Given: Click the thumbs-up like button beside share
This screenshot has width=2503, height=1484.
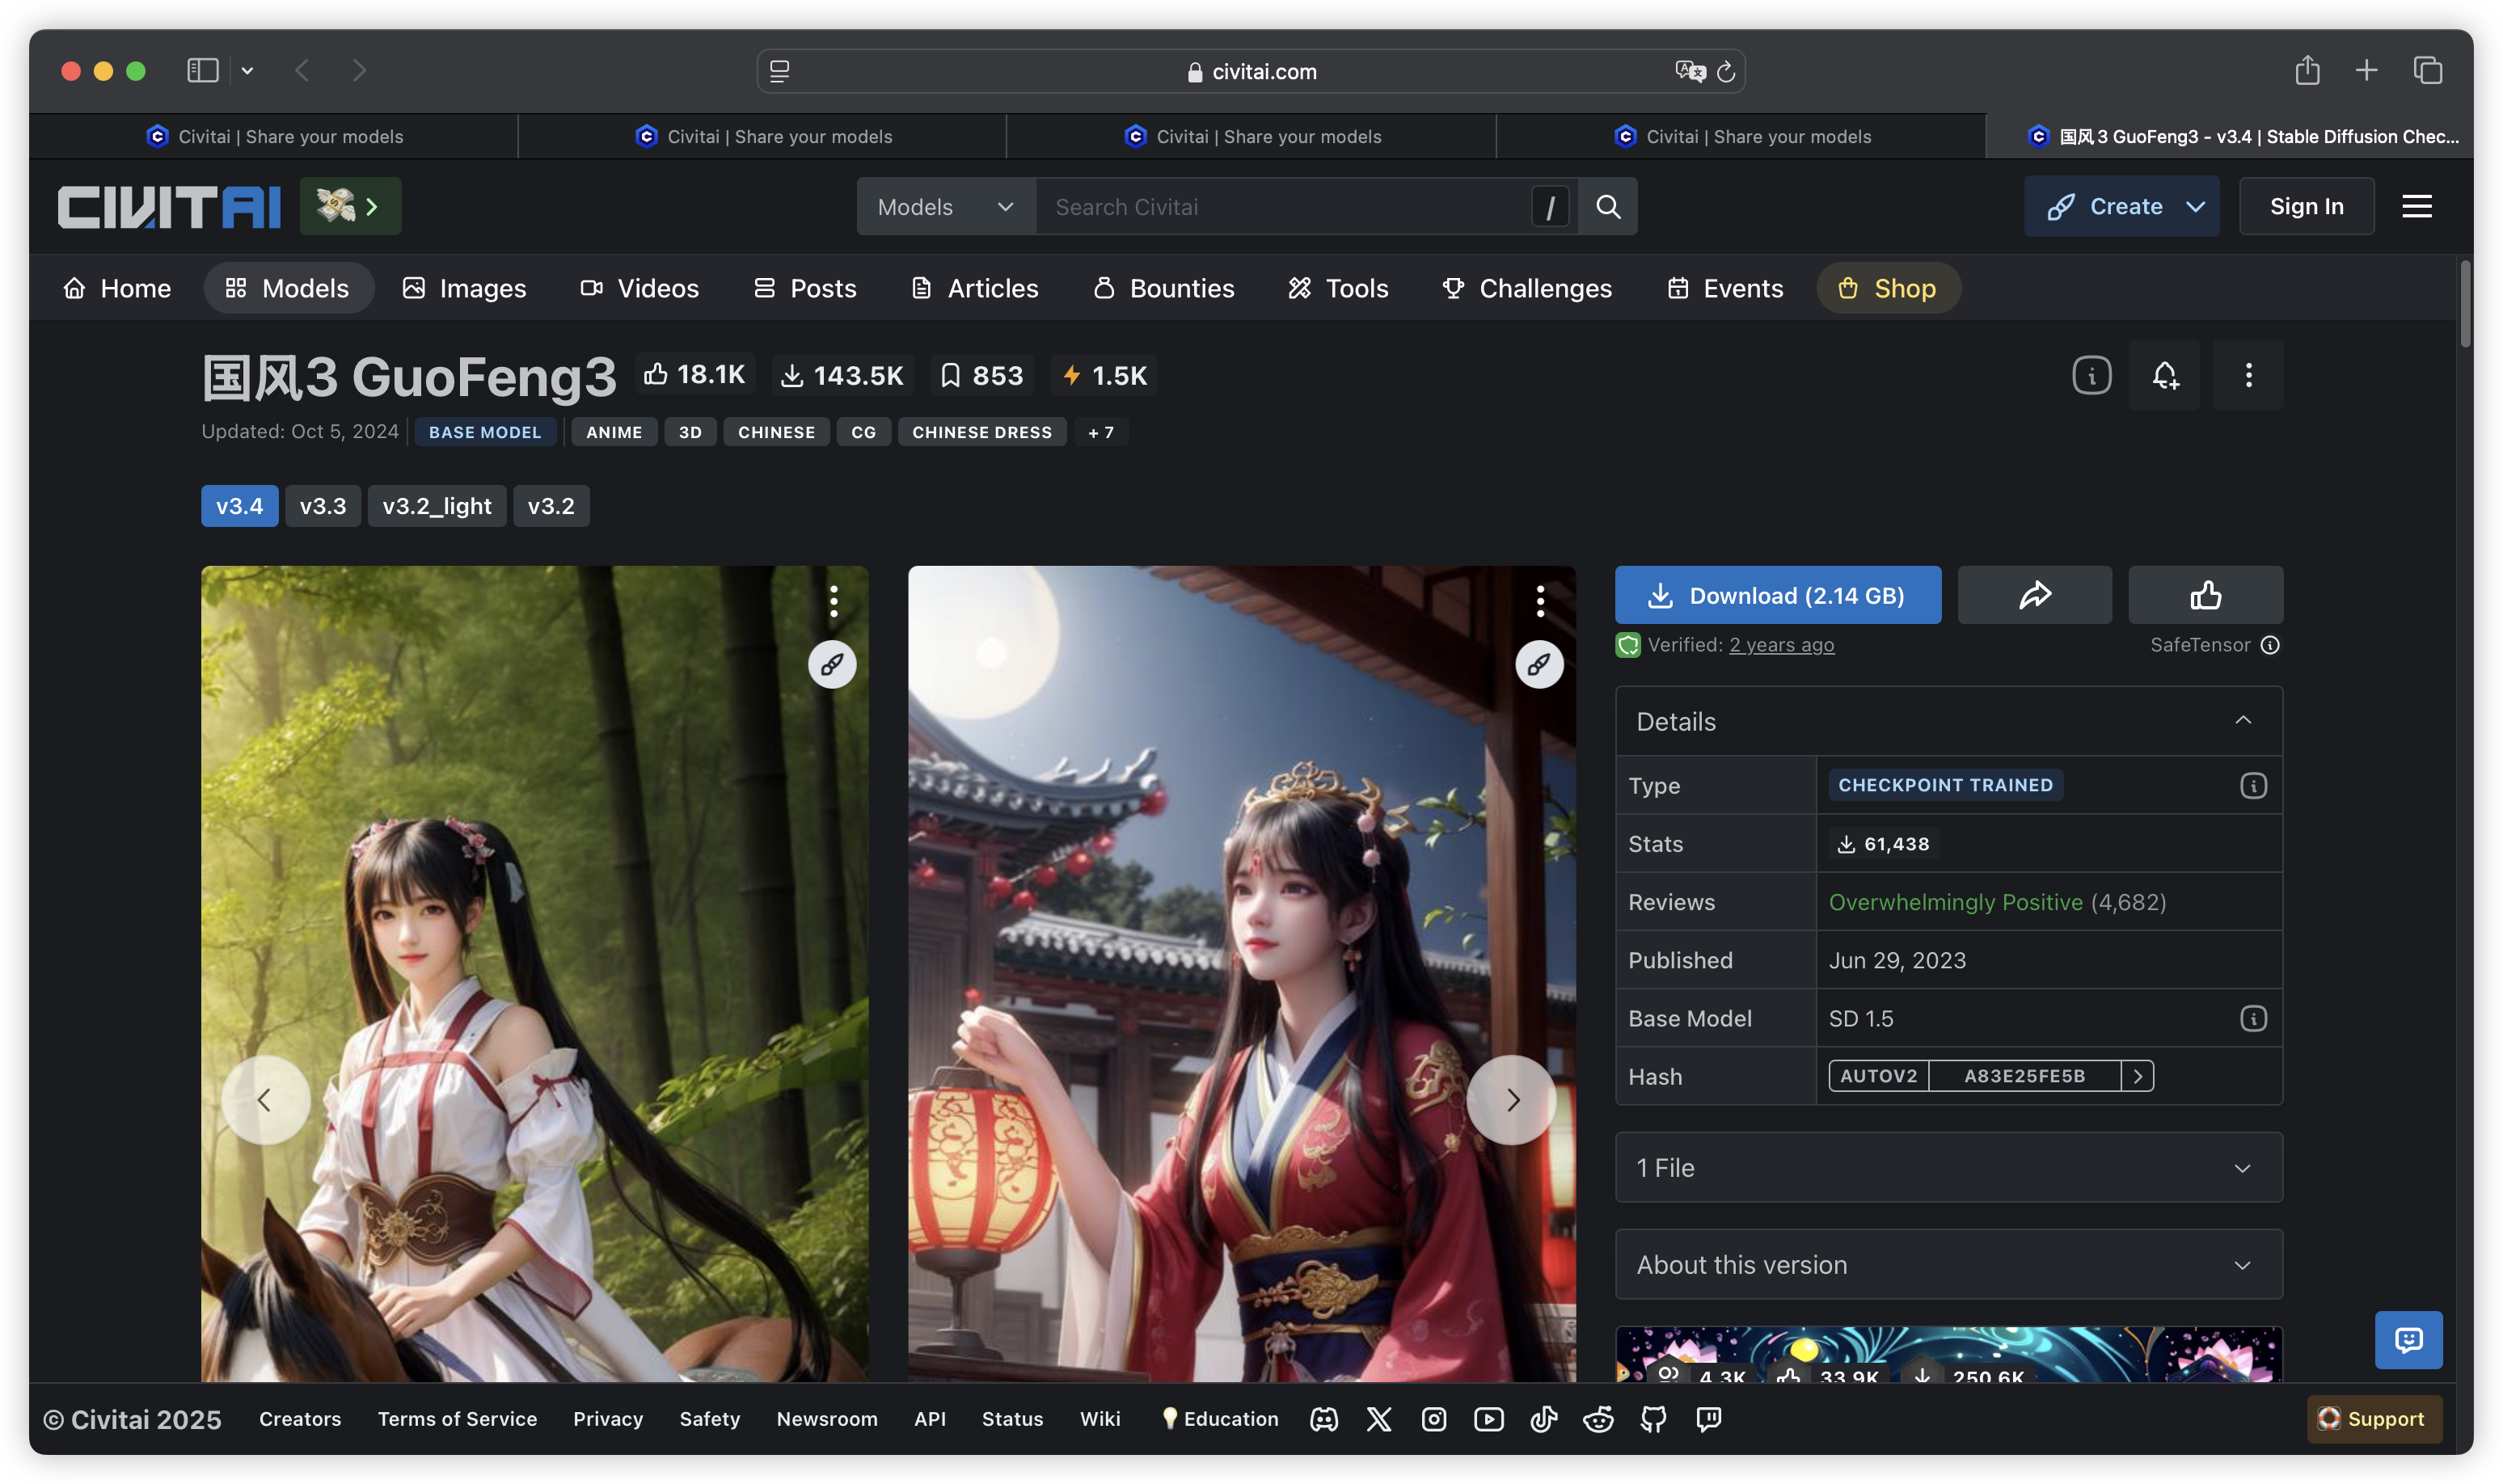Looking at the screenshot, I should click(2205, 595).
